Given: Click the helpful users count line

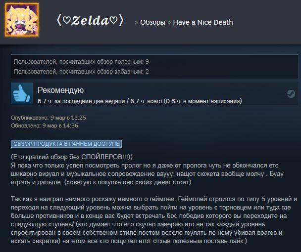Looking at the screenshot, I should pos(81,62).
